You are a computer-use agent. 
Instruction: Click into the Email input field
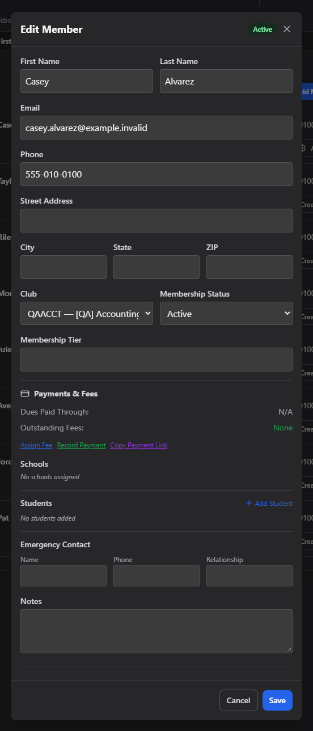(x=156, y=128)
